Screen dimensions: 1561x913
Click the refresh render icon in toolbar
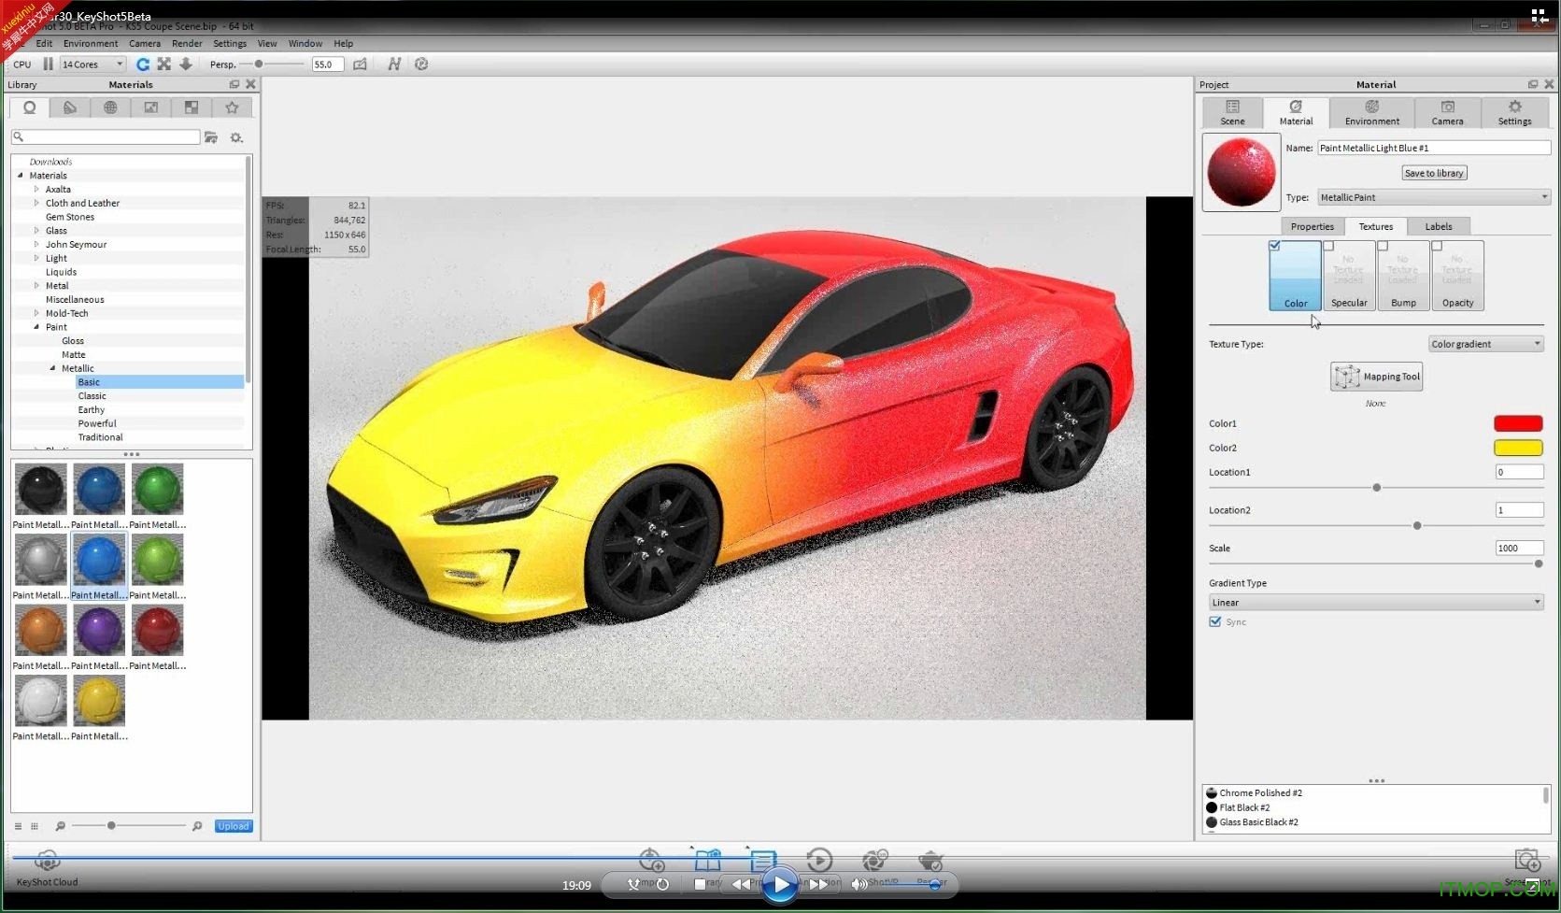click(x=143, y=64)
